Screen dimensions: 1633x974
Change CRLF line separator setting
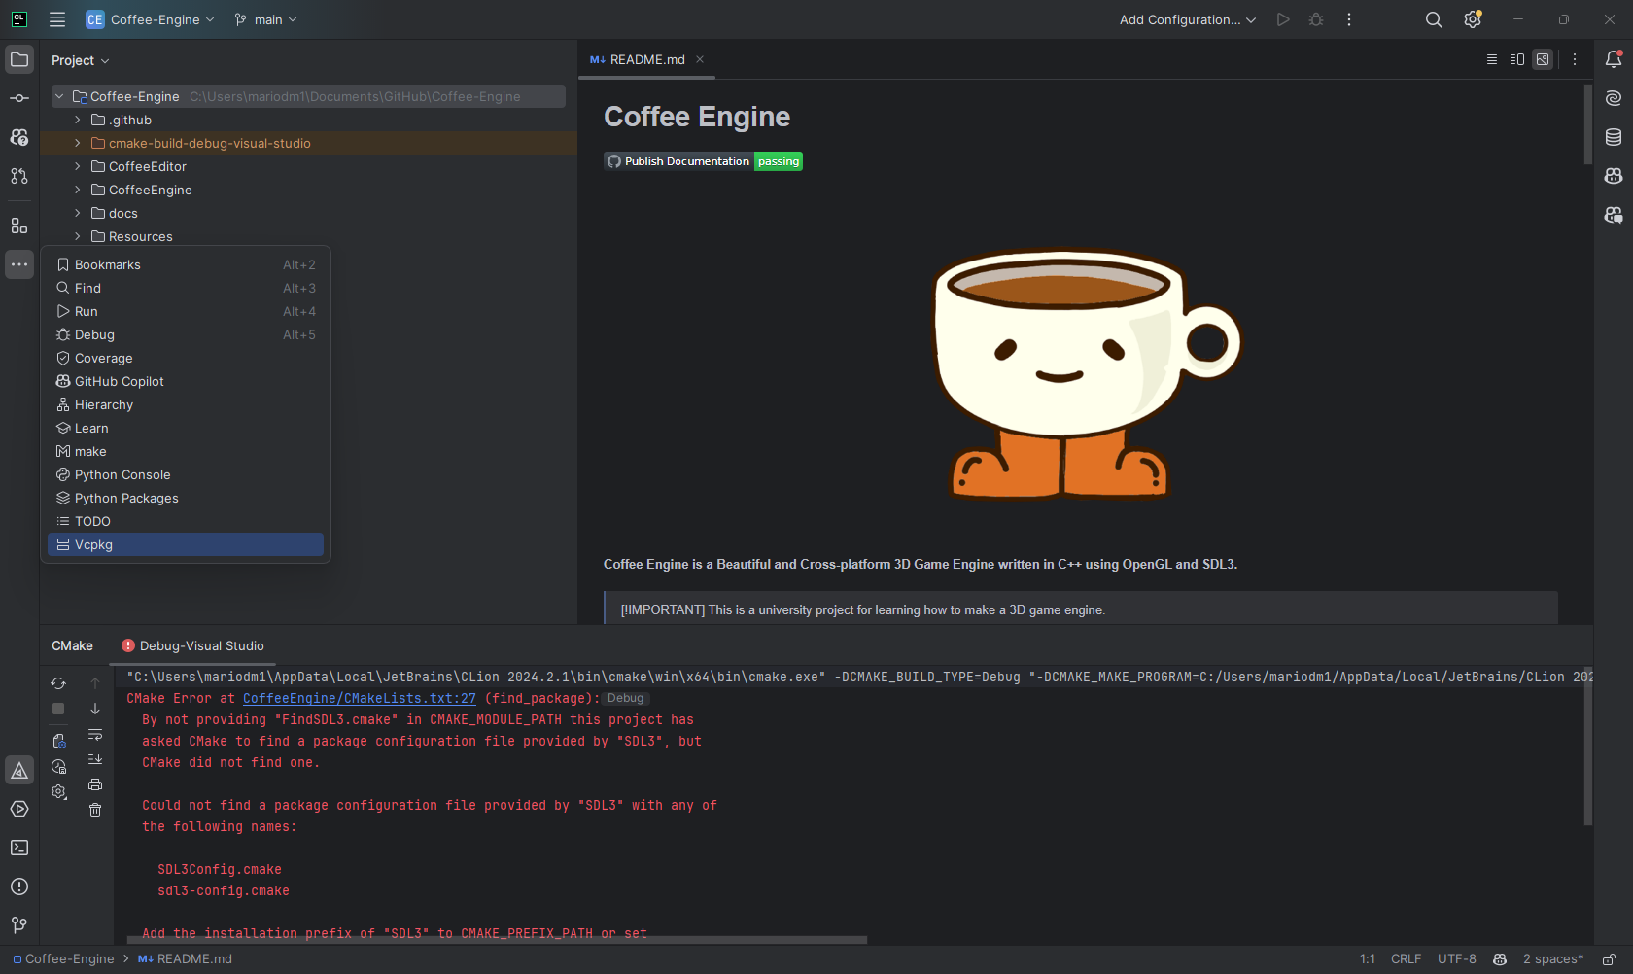1406,959
